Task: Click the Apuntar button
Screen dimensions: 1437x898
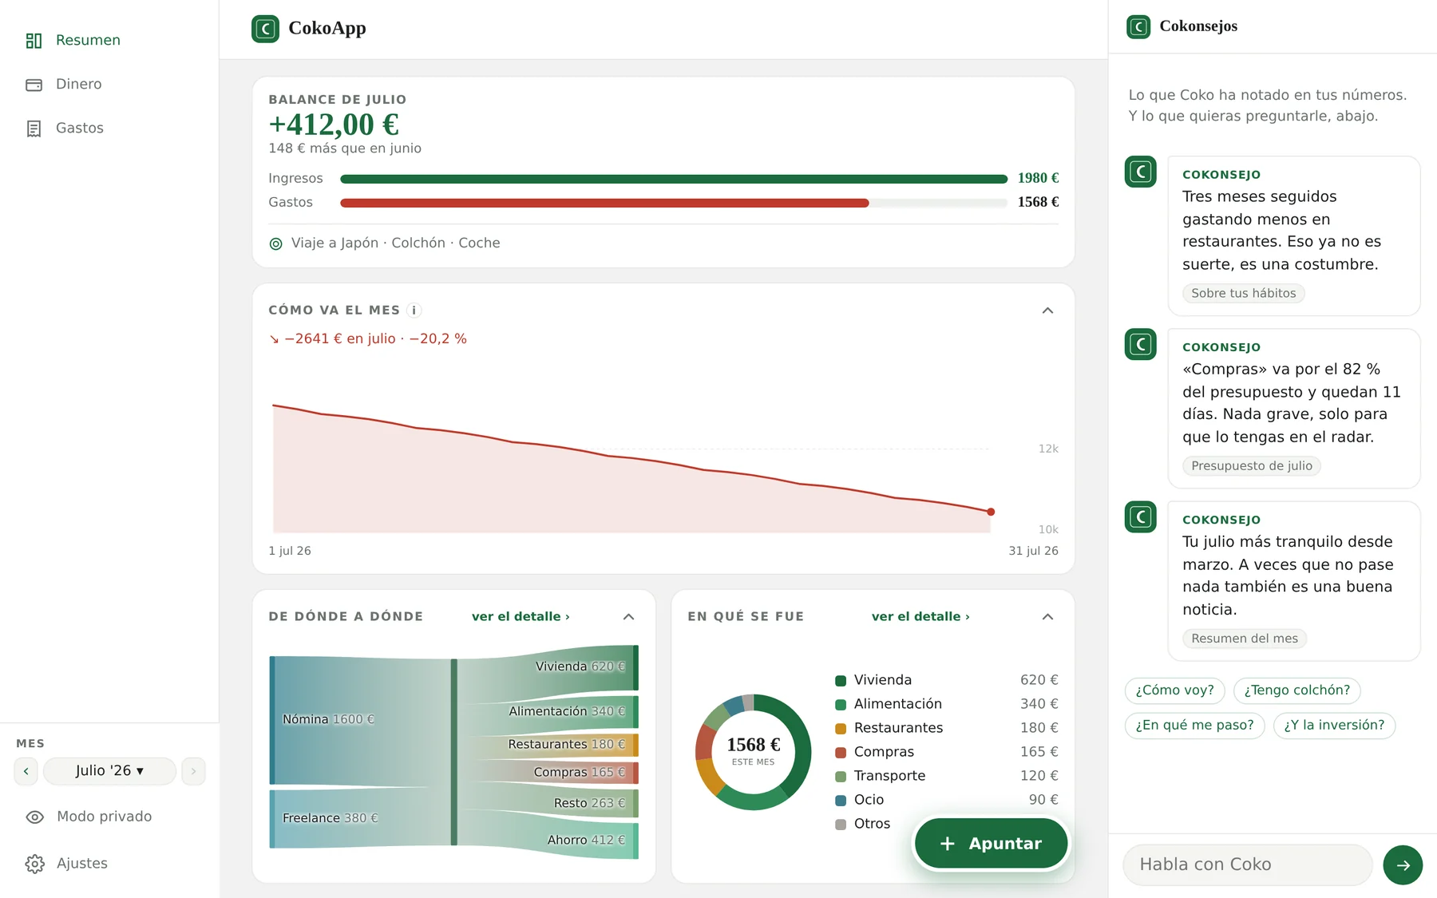Action: [991, 844]
